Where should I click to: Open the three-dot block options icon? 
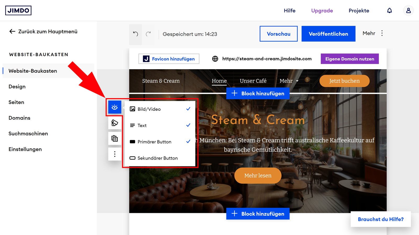pos(114,154)
